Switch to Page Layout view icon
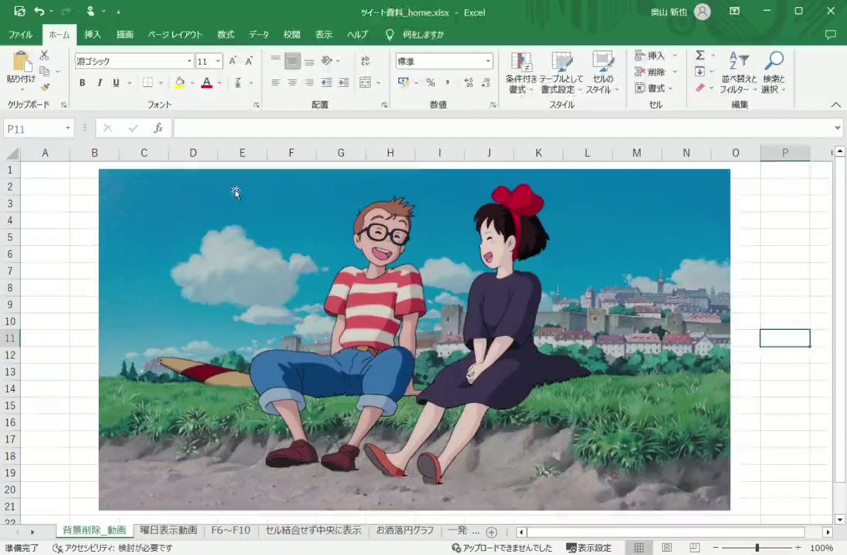The image size is (847, 555). click(667, 547)
